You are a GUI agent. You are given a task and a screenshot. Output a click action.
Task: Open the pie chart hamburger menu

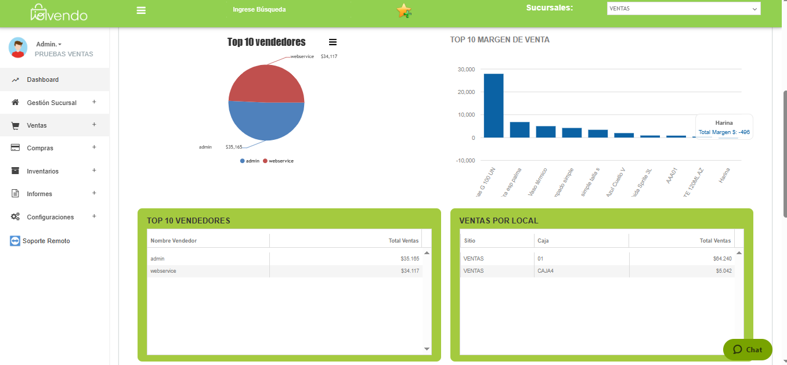[333, 42]
